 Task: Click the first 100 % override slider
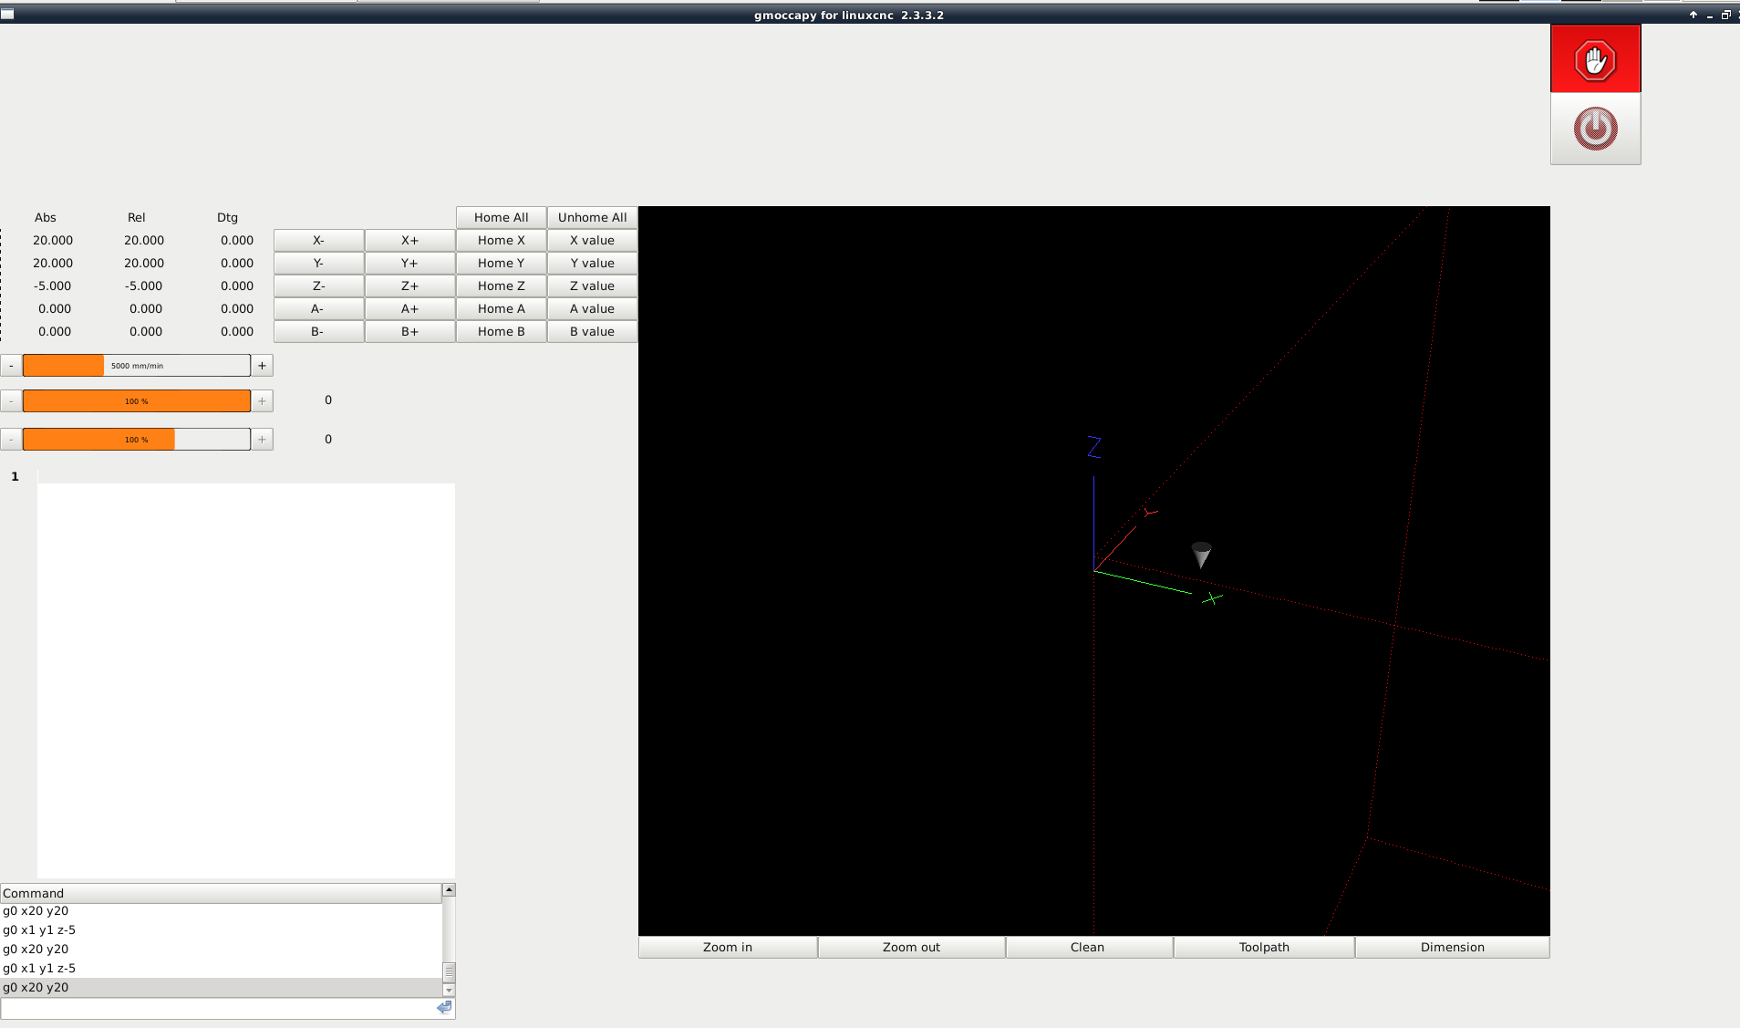click(137, 401)
